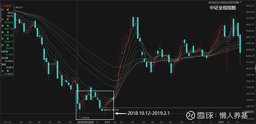Viewport: 256px width, 124px height.
Task: Click the 中证全指指数 chart title
Action: point(223,8)
